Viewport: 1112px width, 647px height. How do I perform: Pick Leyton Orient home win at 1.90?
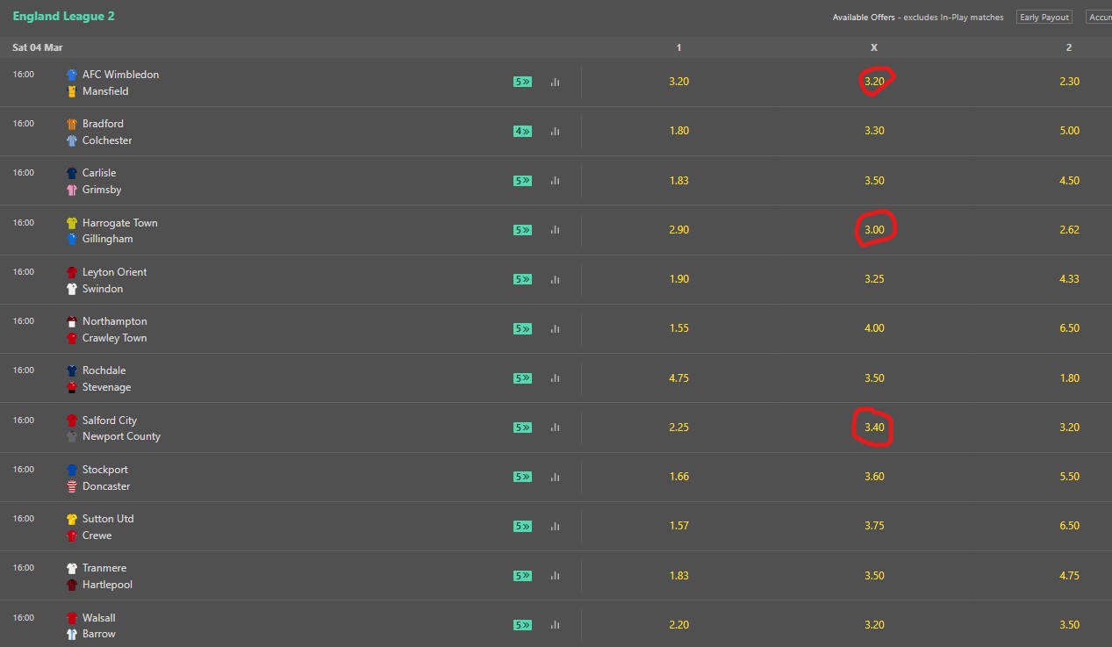coord(678,279)
